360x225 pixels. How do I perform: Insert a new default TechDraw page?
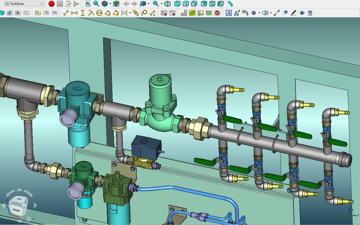pyautogui.click(x=2, y=13)
